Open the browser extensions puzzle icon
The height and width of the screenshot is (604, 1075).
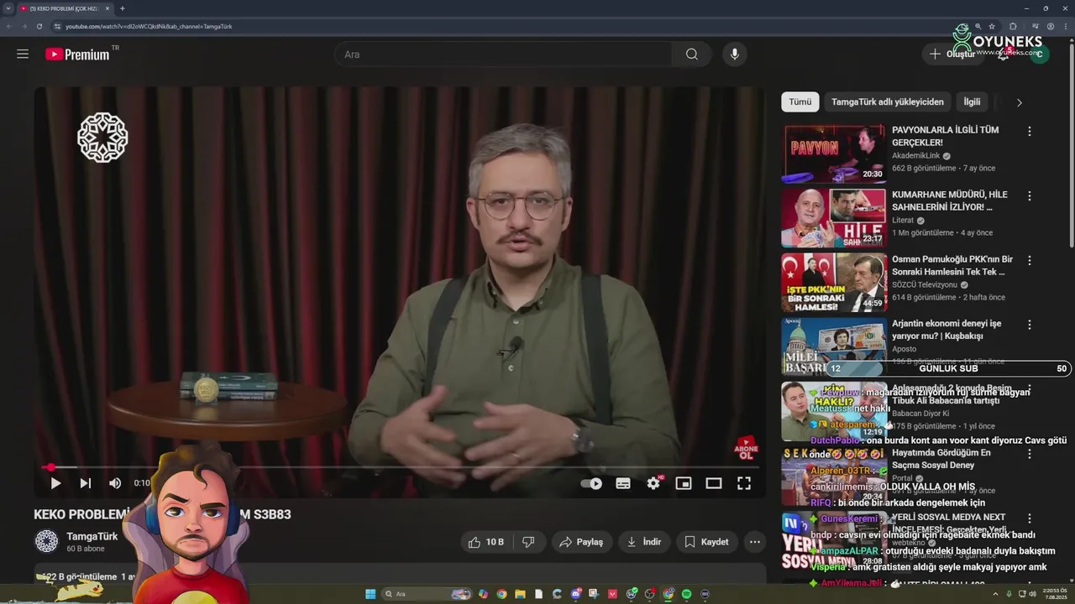(1013, 26)
